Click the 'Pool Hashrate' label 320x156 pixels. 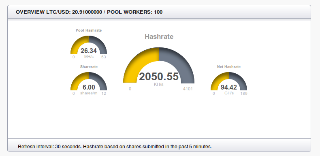tap(89, 30)
